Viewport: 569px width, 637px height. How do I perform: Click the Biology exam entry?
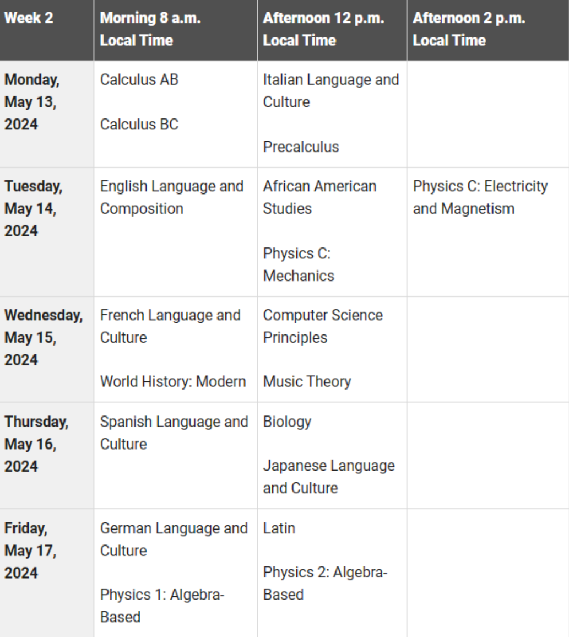(x=287, y=422)
